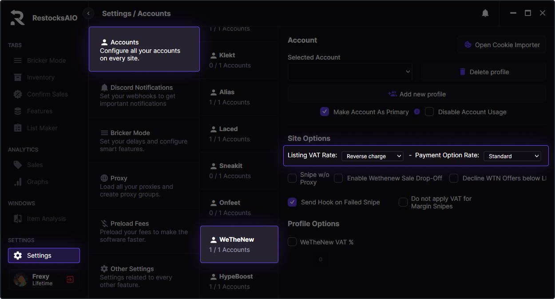
Task: Click the Onfeet person icon
Action: 213,203
